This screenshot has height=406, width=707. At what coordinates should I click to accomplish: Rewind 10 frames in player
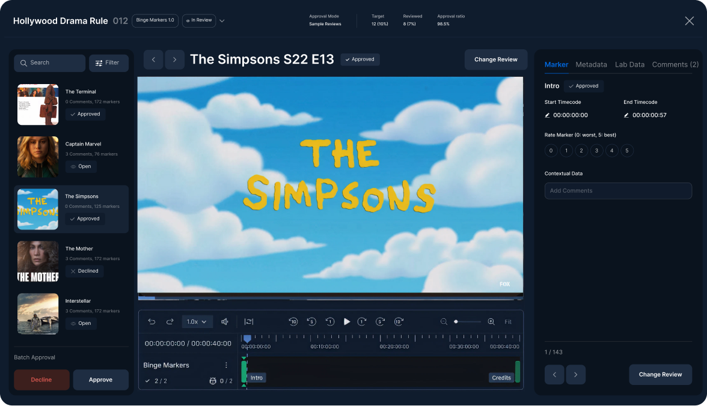pyautogui.click(x=293, y=322)
